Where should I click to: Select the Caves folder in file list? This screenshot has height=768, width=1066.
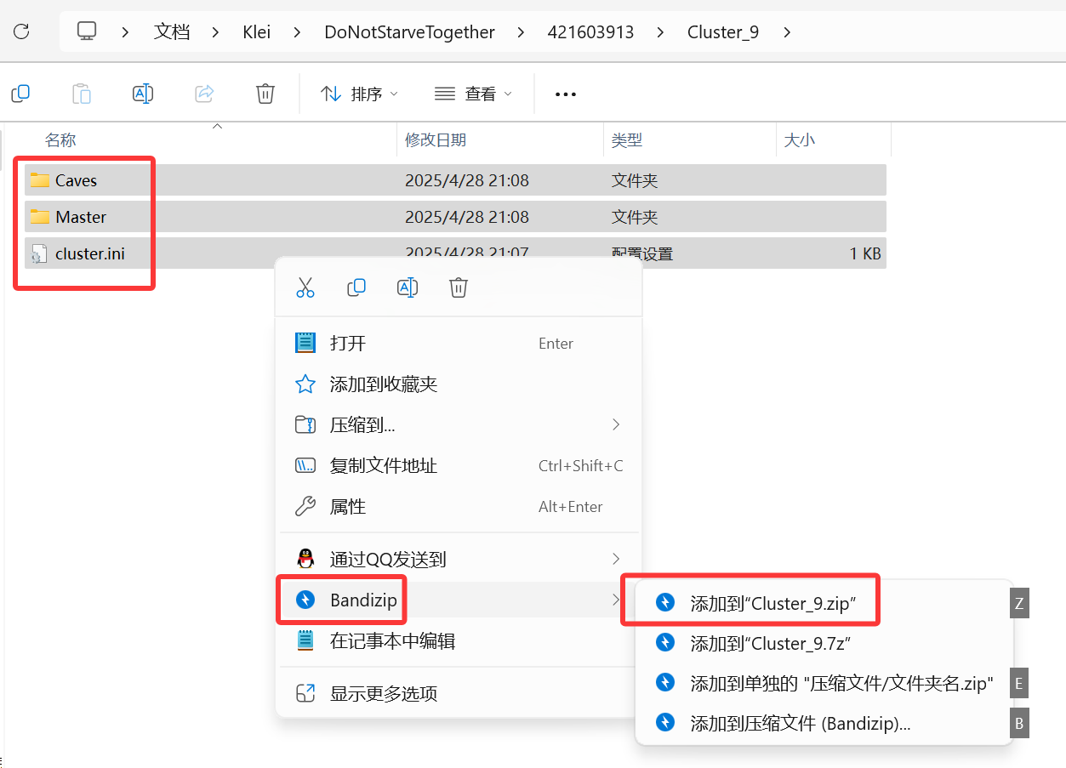(x=76, y=180)
